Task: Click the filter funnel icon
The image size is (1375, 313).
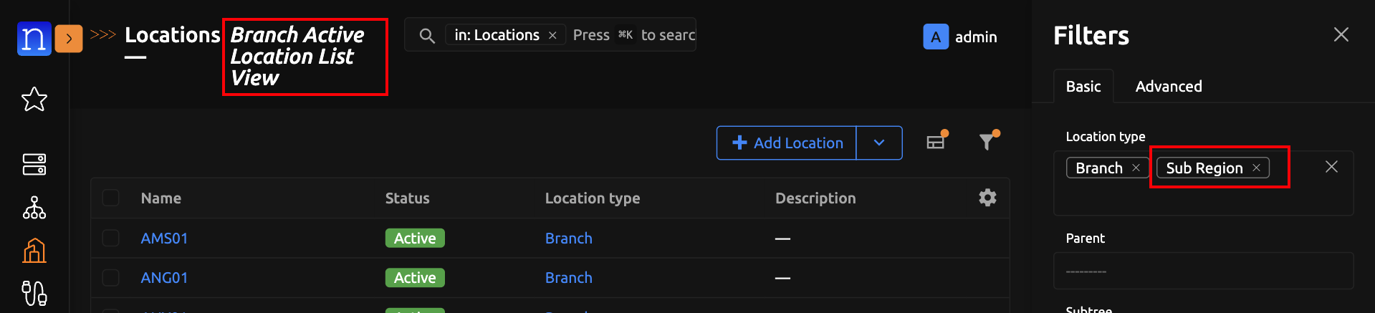Action: 987,142
